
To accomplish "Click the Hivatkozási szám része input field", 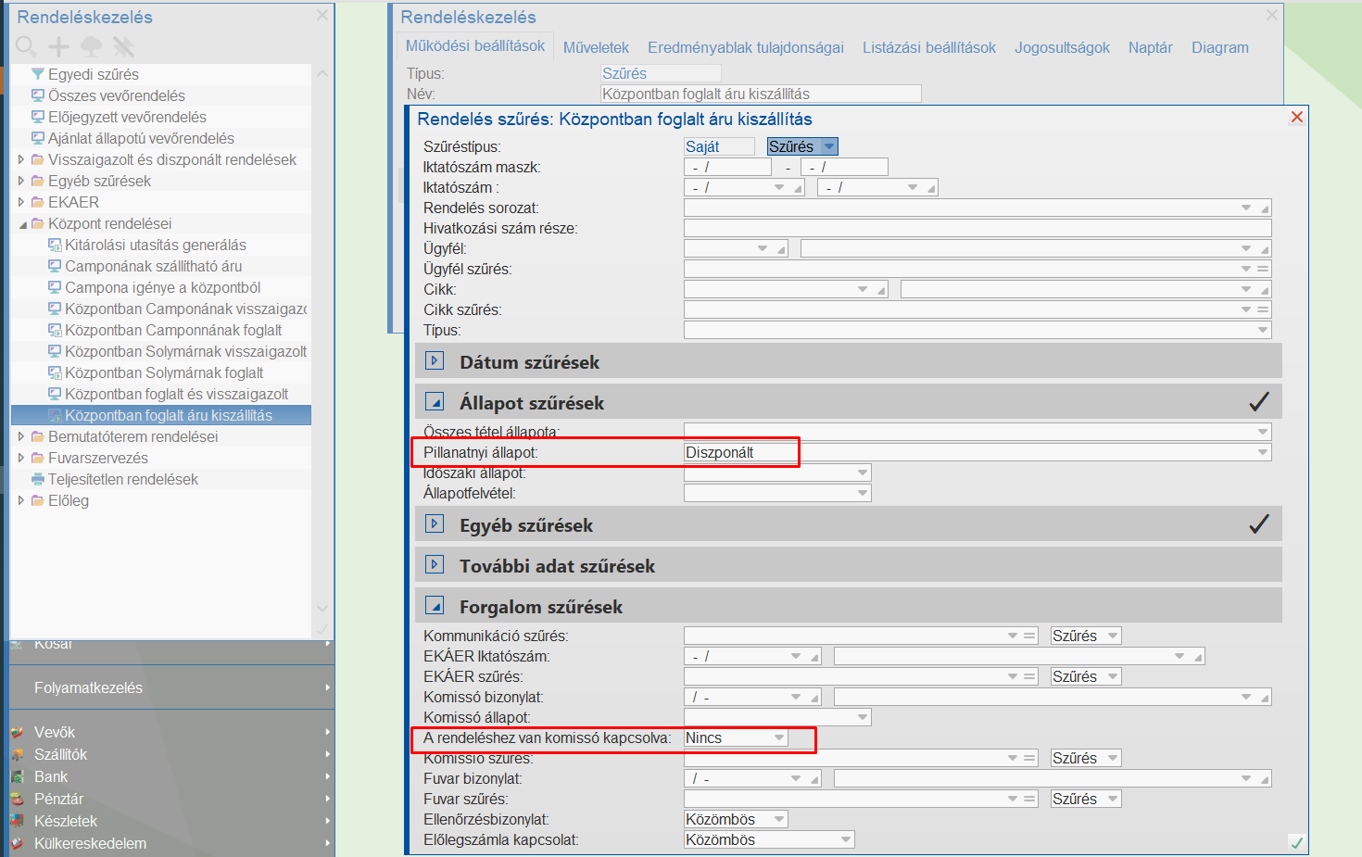I will pyautogui.click(x=977, y=228).
